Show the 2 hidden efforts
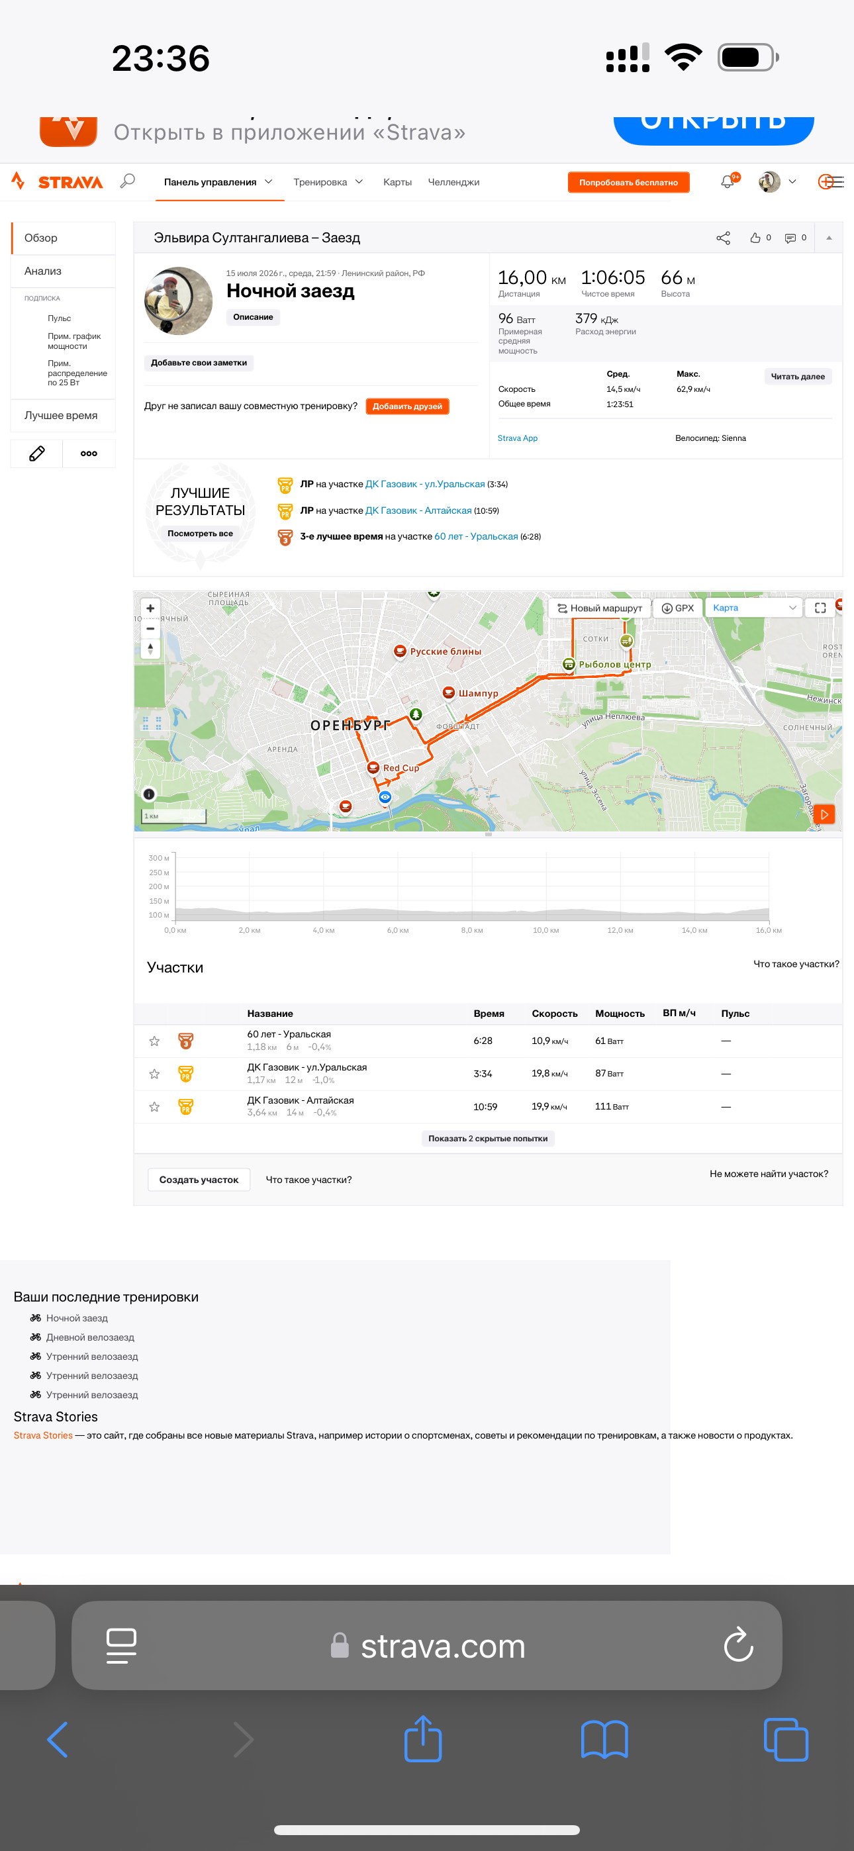Viewport: 854px width, 1851px height. [x=488, y=1138]
